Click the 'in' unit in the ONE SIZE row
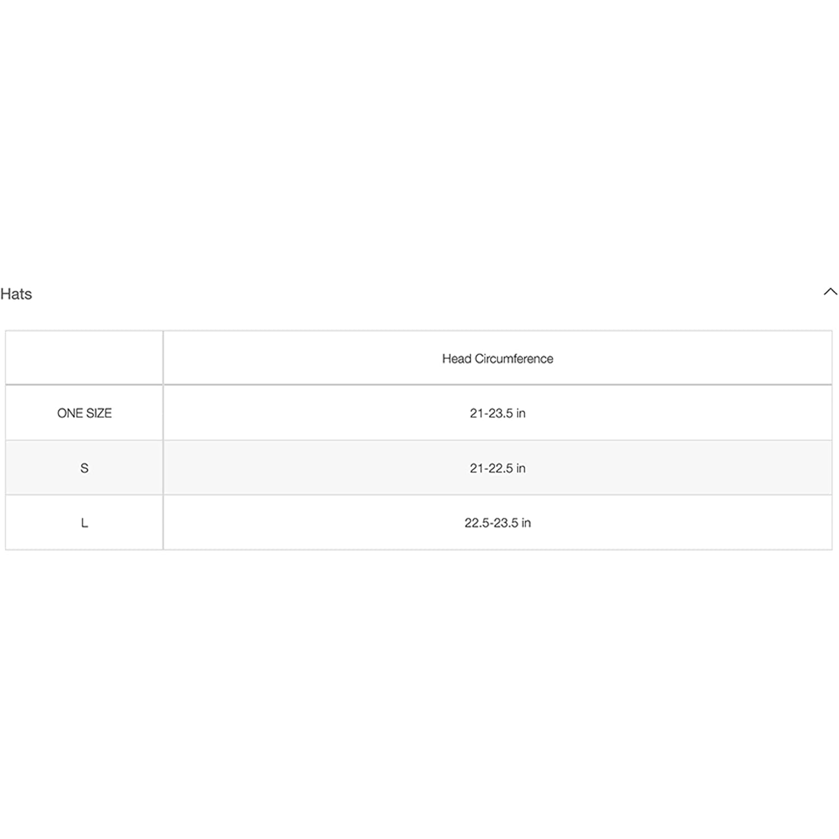839x839 pixels. (521, 413)
